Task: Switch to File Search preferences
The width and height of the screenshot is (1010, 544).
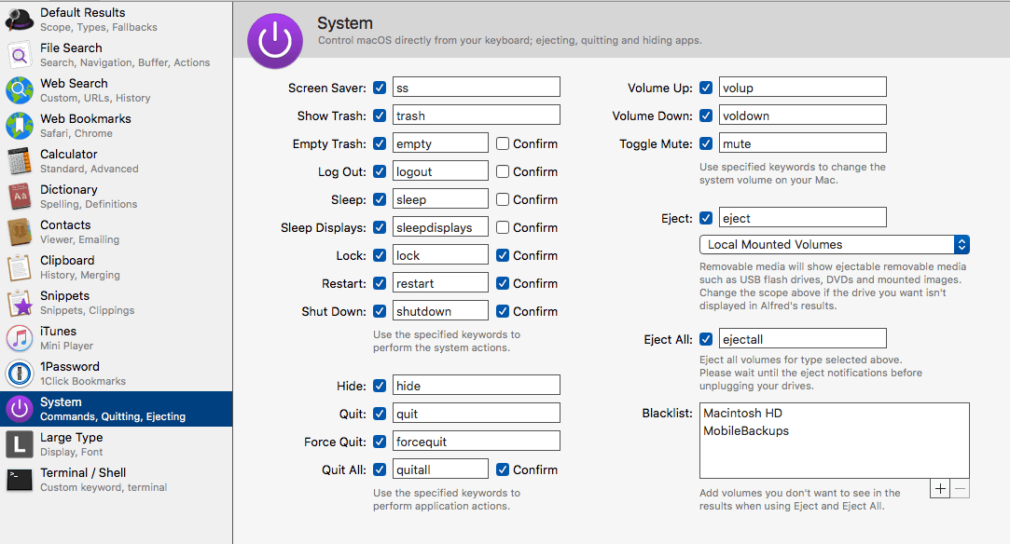Action: point(116,55)
